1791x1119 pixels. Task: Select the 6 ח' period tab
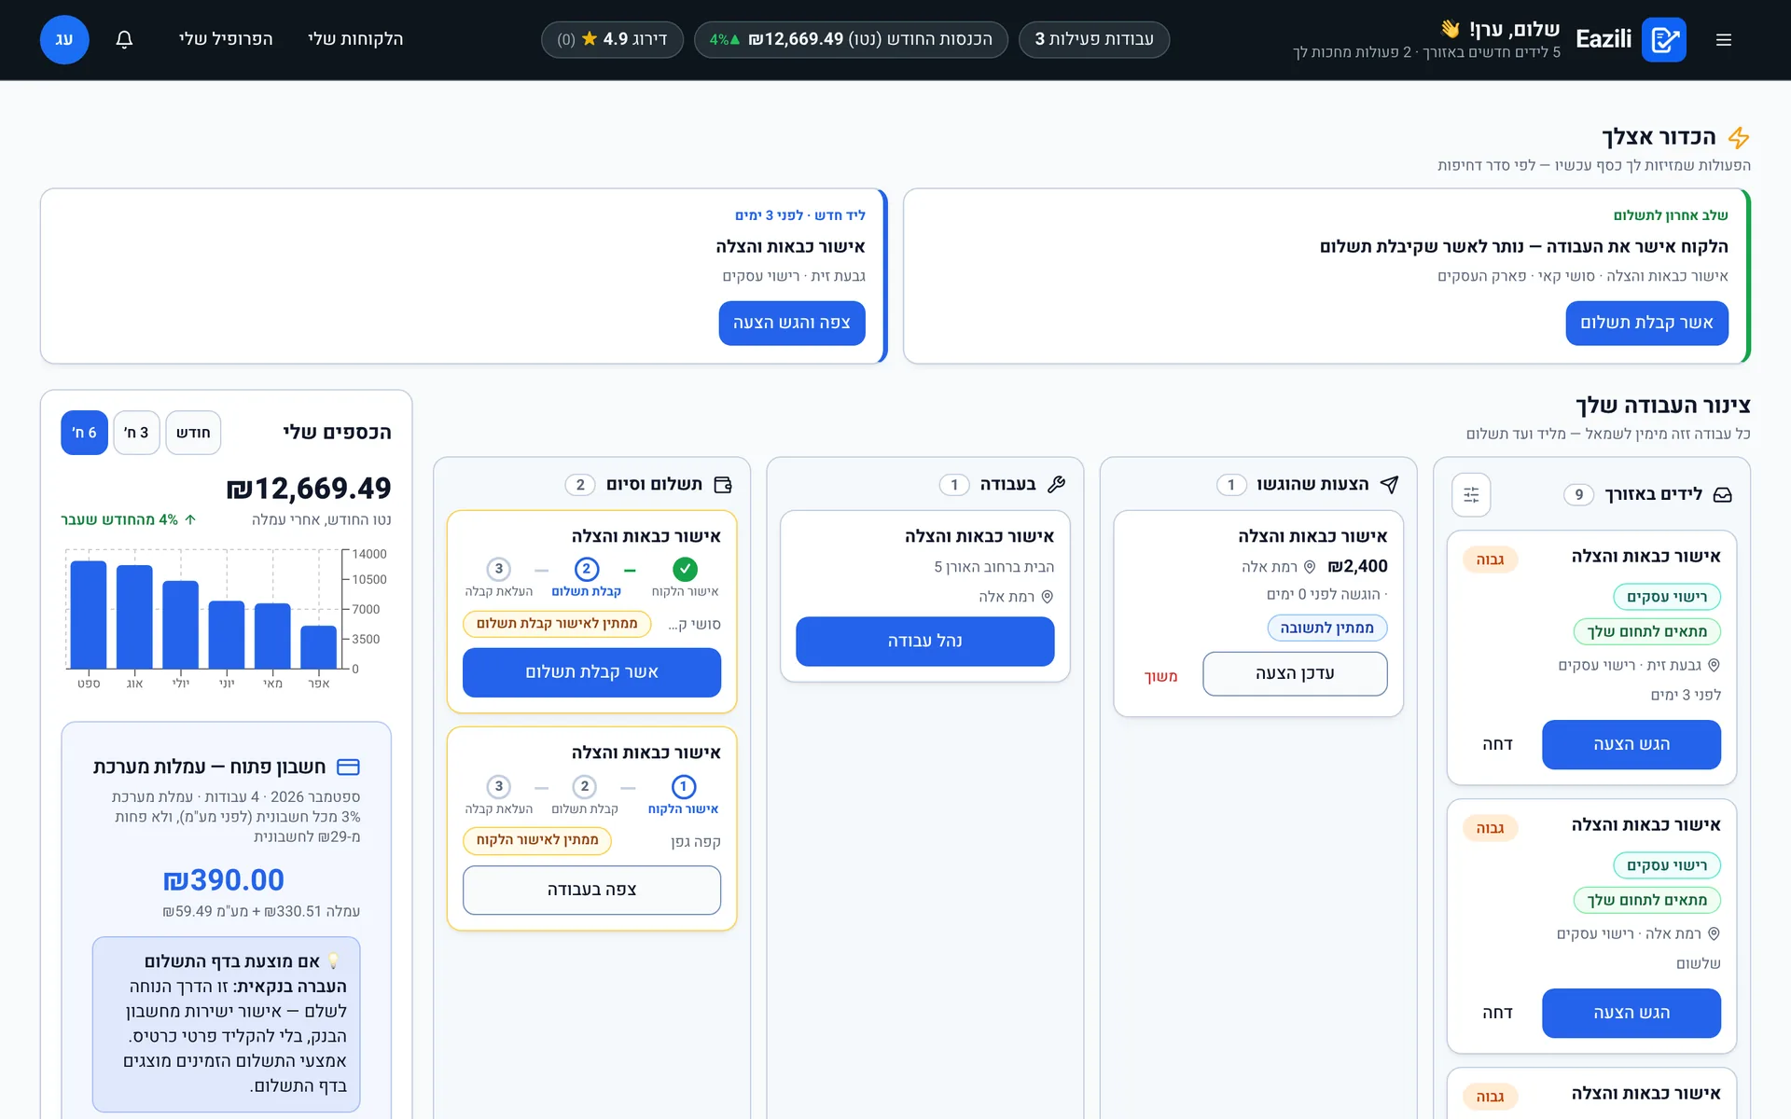85,433
